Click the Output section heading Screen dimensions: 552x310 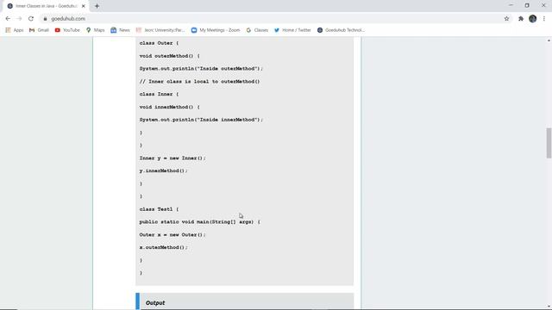click(155, 303)
